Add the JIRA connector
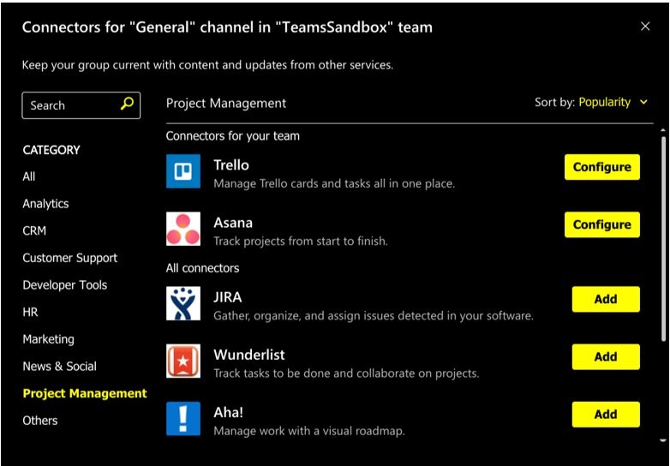Image resolution: width=670 pixels, height=466 pixels. (606, 299)
